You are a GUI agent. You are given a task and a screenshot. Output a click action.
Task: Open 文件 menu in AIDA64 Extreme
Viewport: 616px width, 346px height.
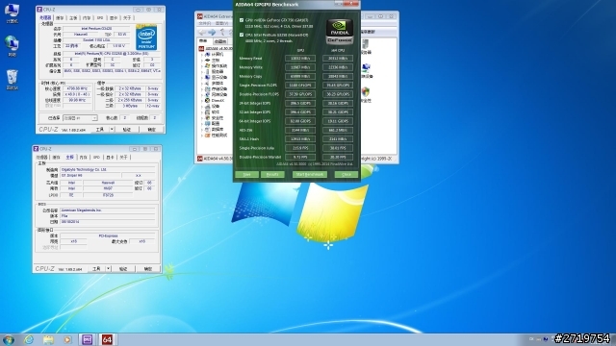205,23
